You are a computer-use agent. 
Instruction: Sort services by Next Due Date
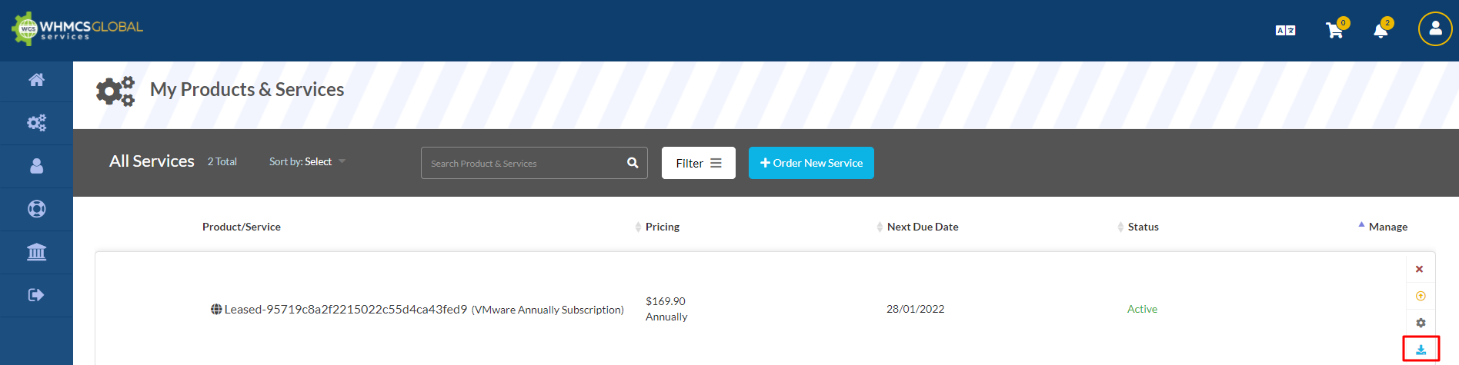922,227
